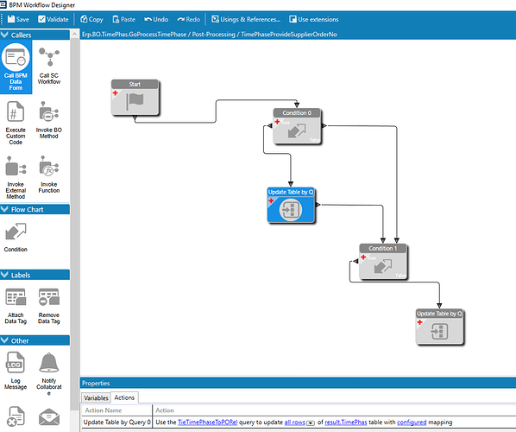
Task: Select the Call BPM Data Form icon
Action: [x=16, y=67]
